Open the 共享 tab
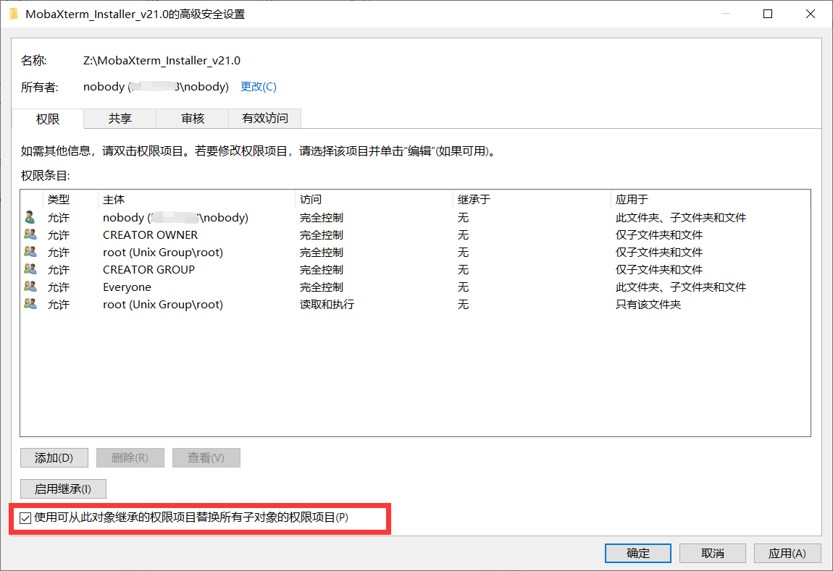 point(120,119)
